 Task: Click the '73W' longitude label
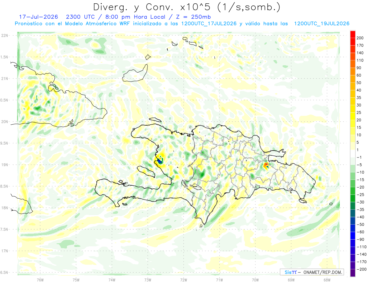click(148, 280)
